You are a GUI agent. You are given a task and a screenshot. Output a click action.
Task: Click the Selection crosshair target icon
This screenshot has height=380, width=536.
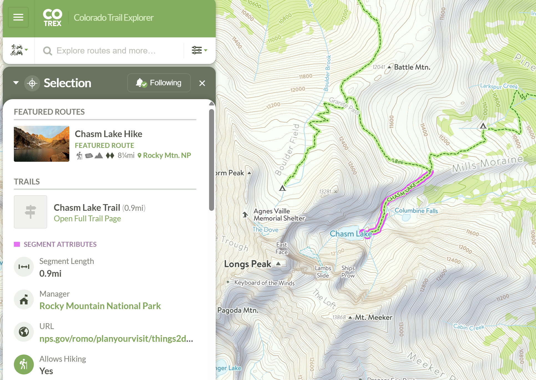pos(32,83)
